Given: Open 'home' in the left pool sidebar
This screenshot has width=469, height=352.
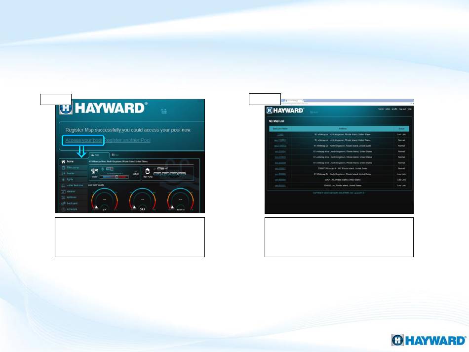Looking at the screenshot, I should (x=70, y=161).
